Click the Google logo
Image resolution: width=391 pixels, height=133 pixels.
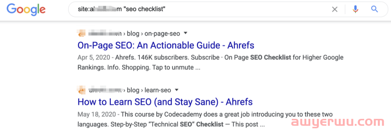coord(26,9)
